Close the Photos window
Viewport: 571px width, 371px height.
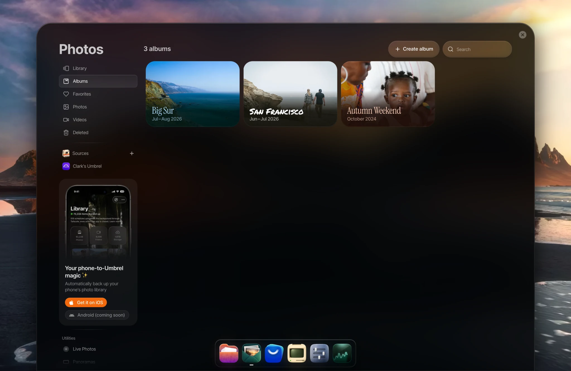pyautogui.click(x=522, y=35)
